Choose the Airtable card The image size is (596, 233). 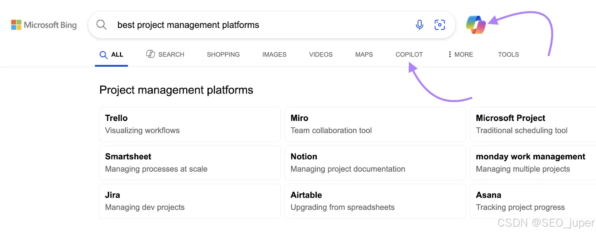[x=375, y=201]
